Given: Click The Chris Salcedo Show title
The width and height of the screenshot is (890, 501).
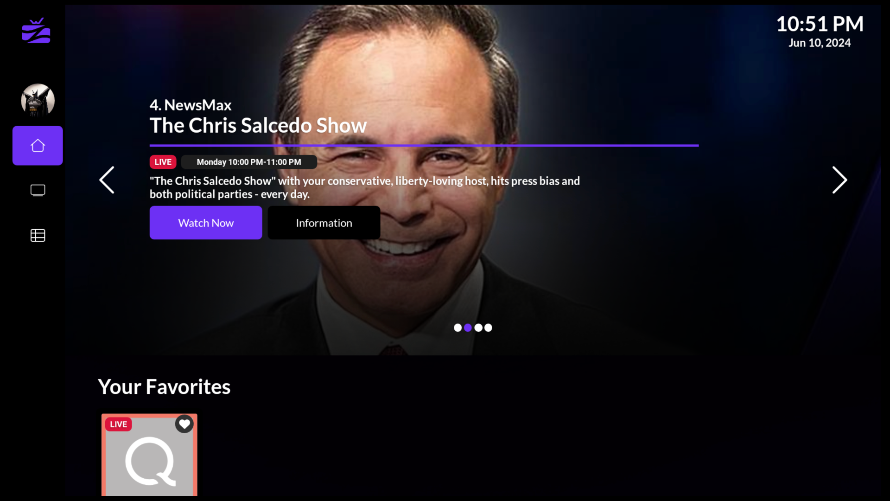Looking at the screenshot, I should (x=258, y=126).
